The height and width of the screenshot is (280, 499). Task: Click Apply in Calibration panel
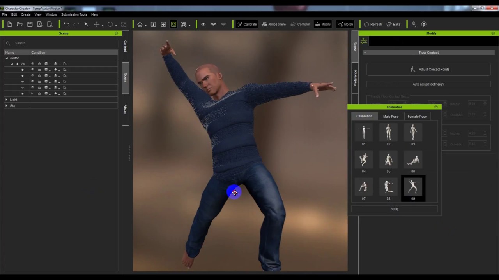(395, 209)
